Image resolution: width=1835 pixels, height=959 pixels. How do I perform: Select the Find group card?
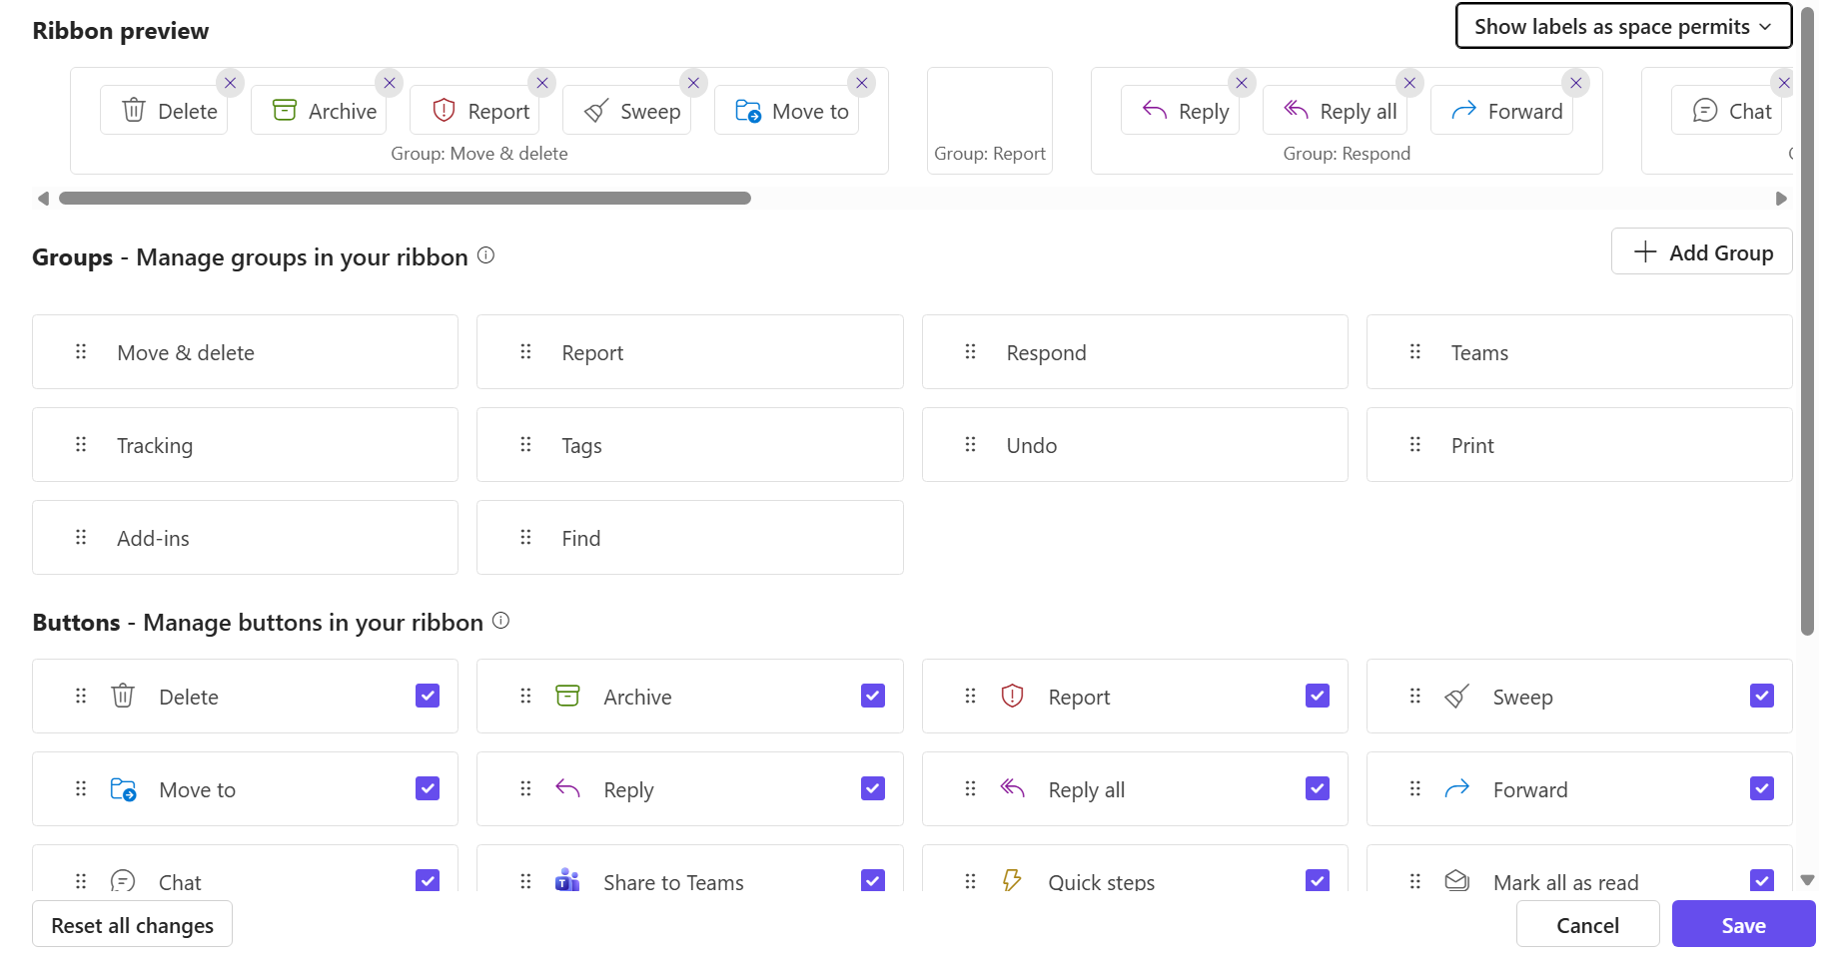click(x=689, y=538)
